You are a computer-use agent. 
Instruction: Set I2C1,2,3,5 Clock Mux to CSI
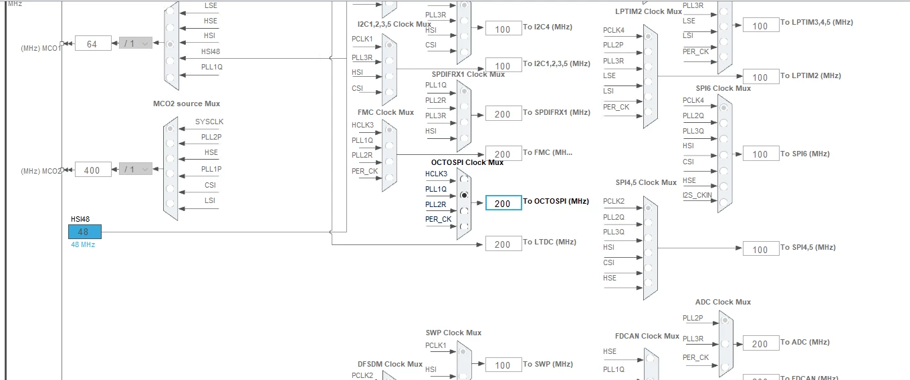[x=389, y=92]
